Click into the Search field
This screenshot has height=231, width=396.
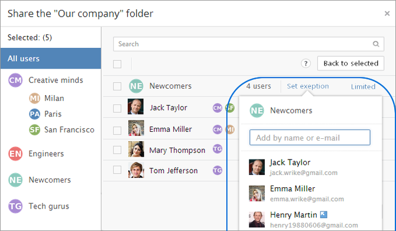(248, 44)
